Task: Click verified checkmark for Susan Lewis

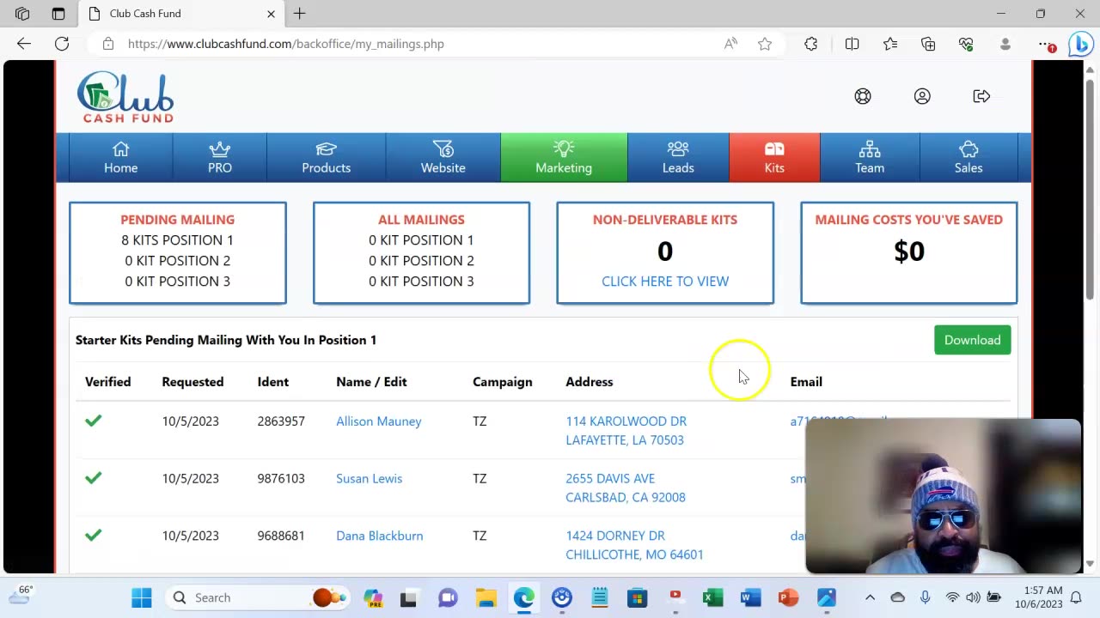Action: click(94, 477)
